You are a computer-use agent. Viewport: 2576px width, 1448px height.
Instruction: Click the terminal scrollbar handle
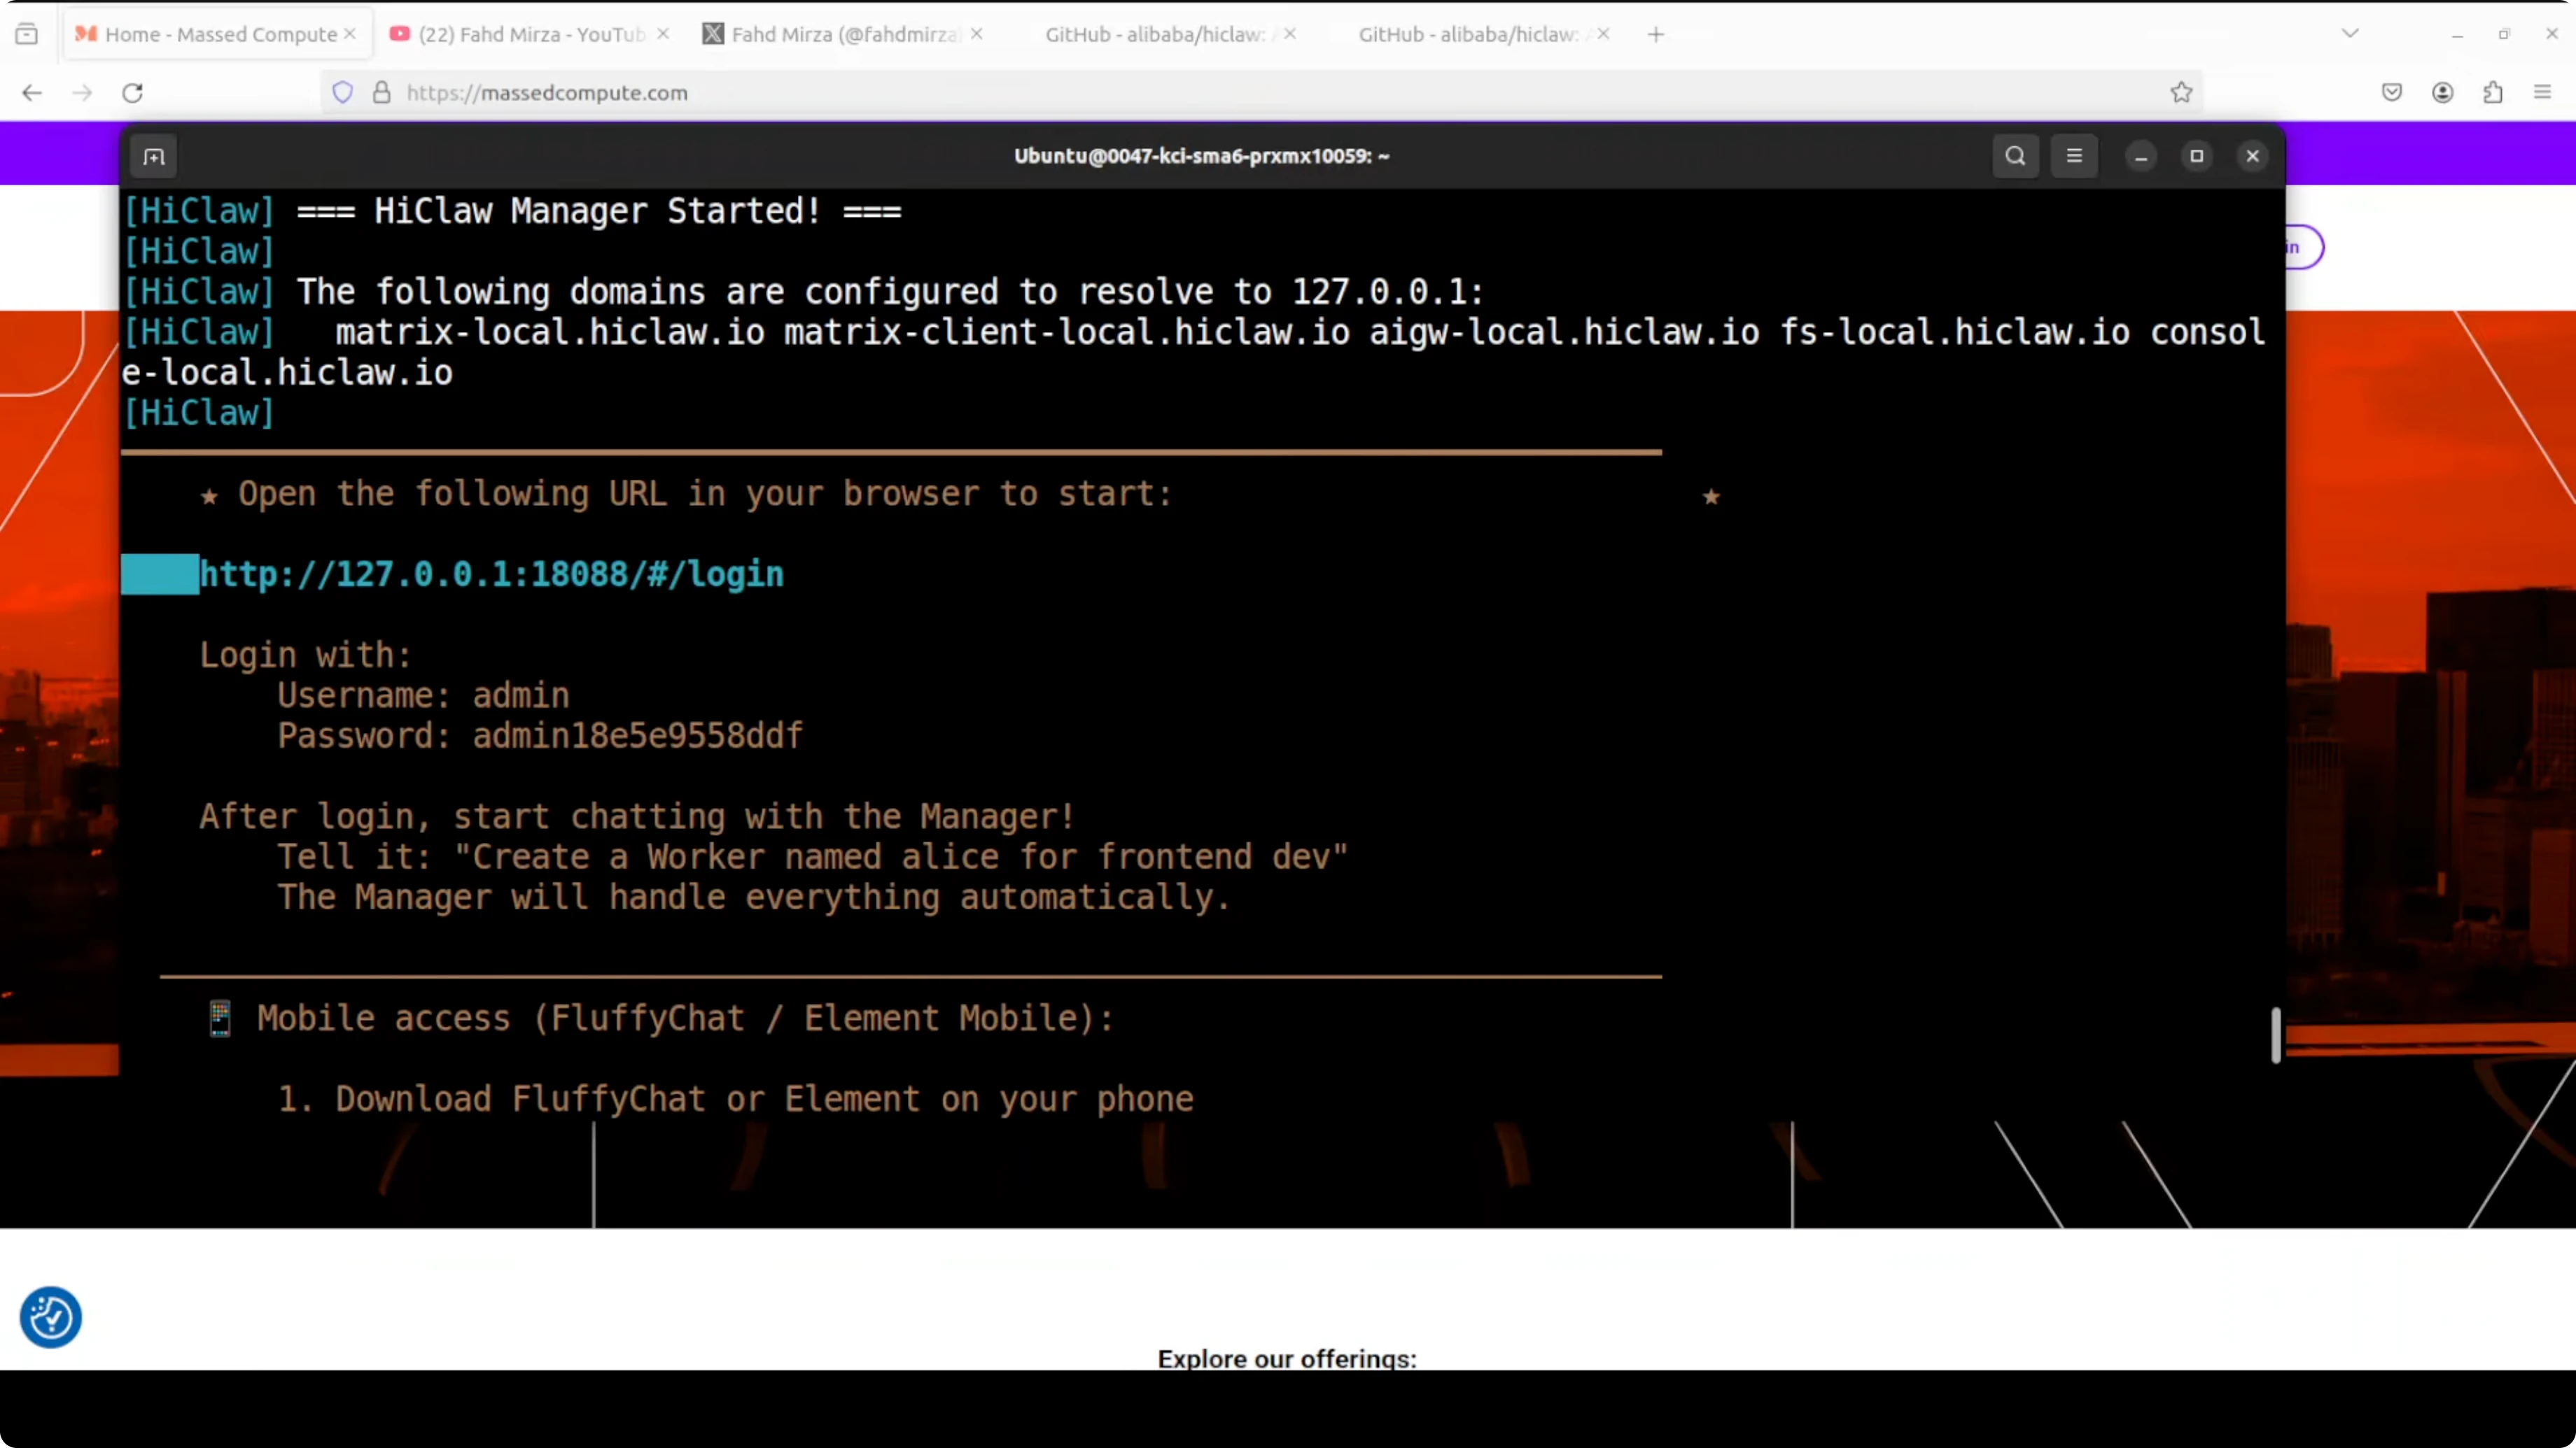click(2274, 1035)
